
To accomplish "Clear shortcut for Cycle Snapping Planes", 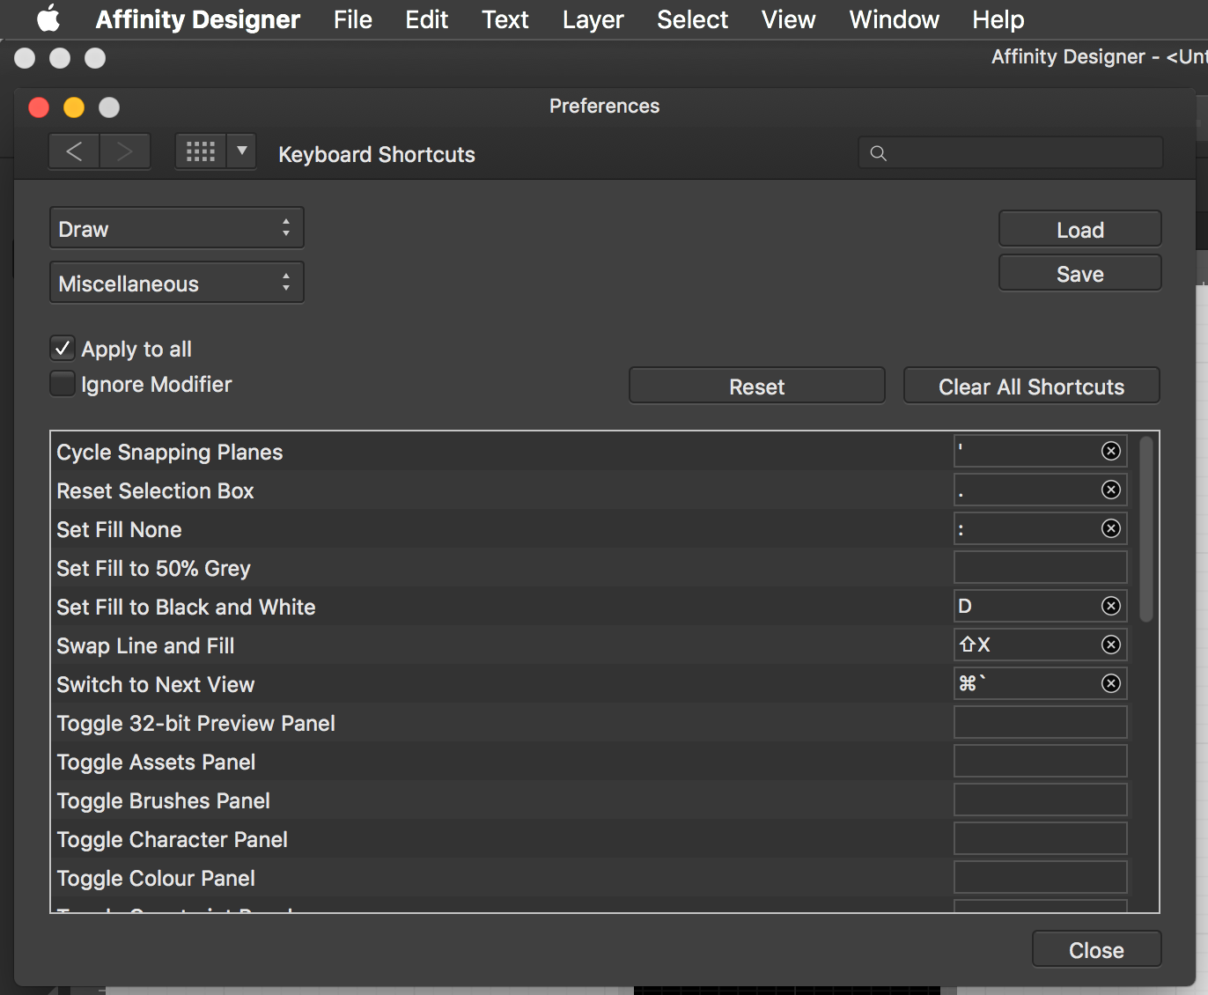I will [1111, 451].
